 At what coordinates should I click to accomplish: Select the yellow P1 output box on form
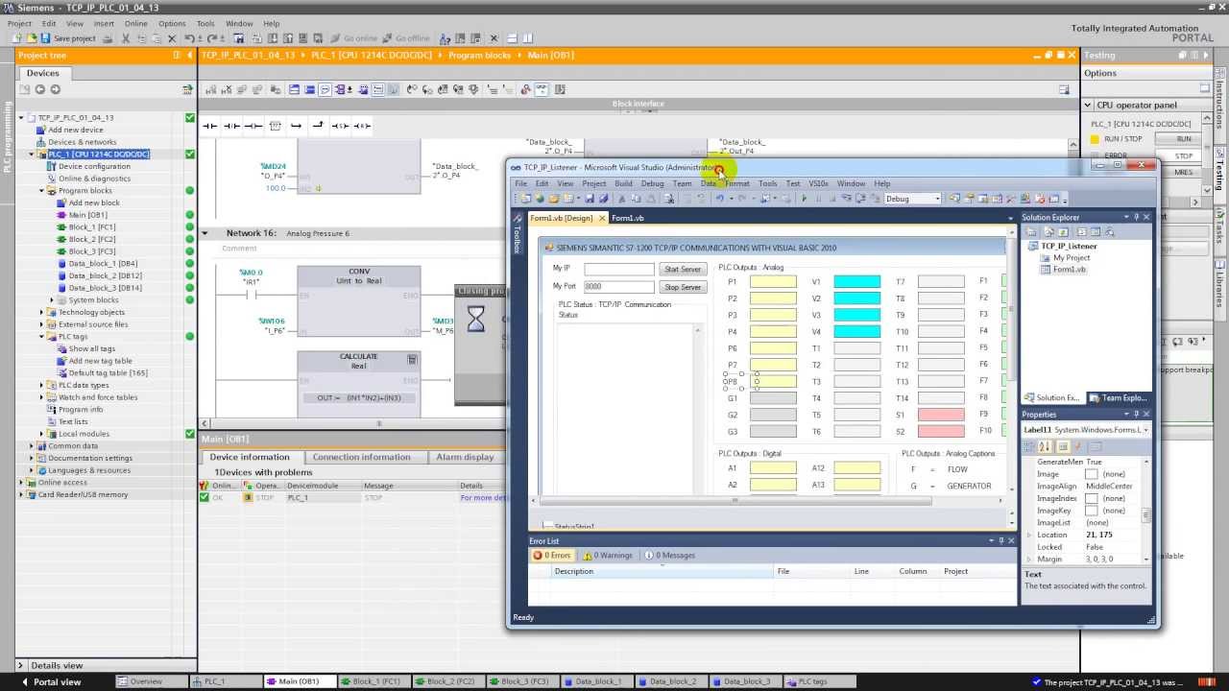pyautogui.click(x=773, y=282)
